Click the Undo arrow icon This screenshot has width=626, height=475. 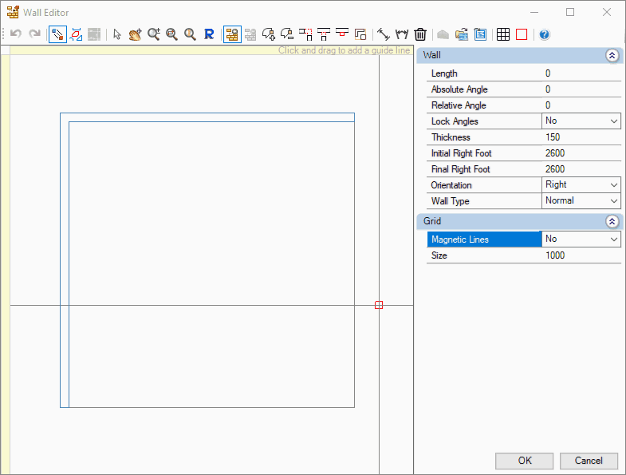16,34
